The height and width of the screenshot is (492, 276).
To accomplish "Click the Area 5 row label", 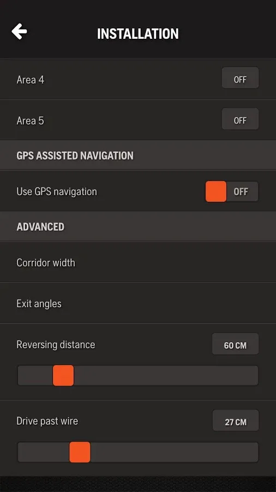I will click(31, 121).
